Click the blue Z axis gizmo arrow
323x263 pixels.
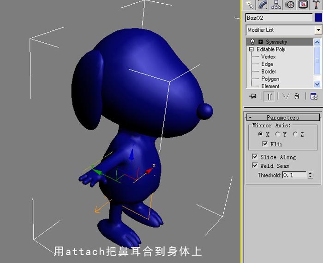coord(132,154)
